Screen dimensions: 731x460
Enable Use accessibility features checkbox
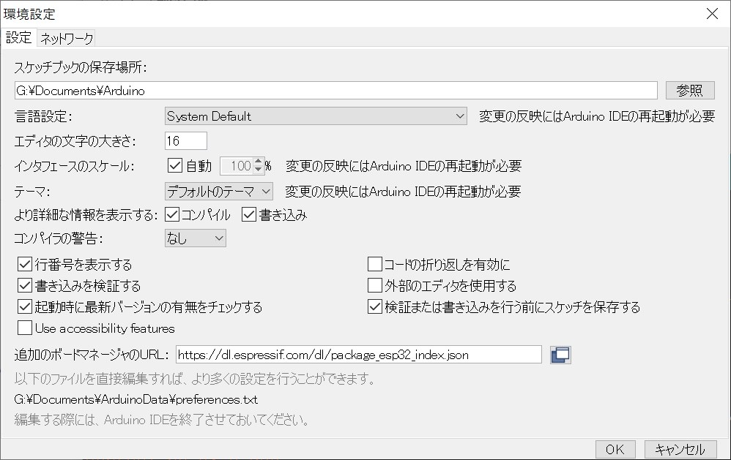(25, 328)
